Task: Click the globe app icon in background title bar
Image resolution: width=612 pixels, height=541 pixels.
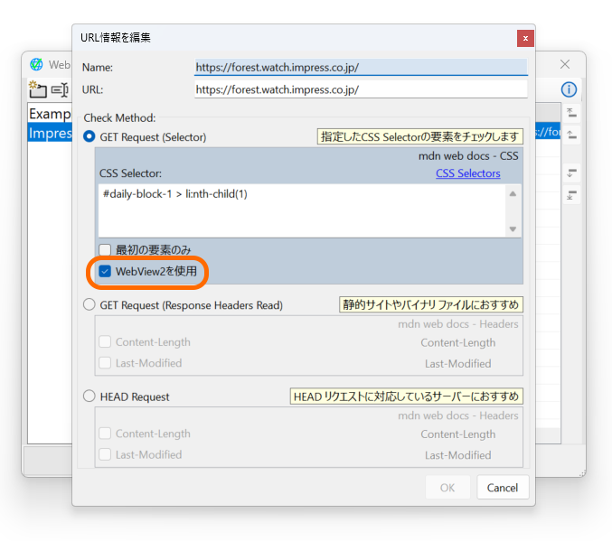Action: click(x=37, y=64)
